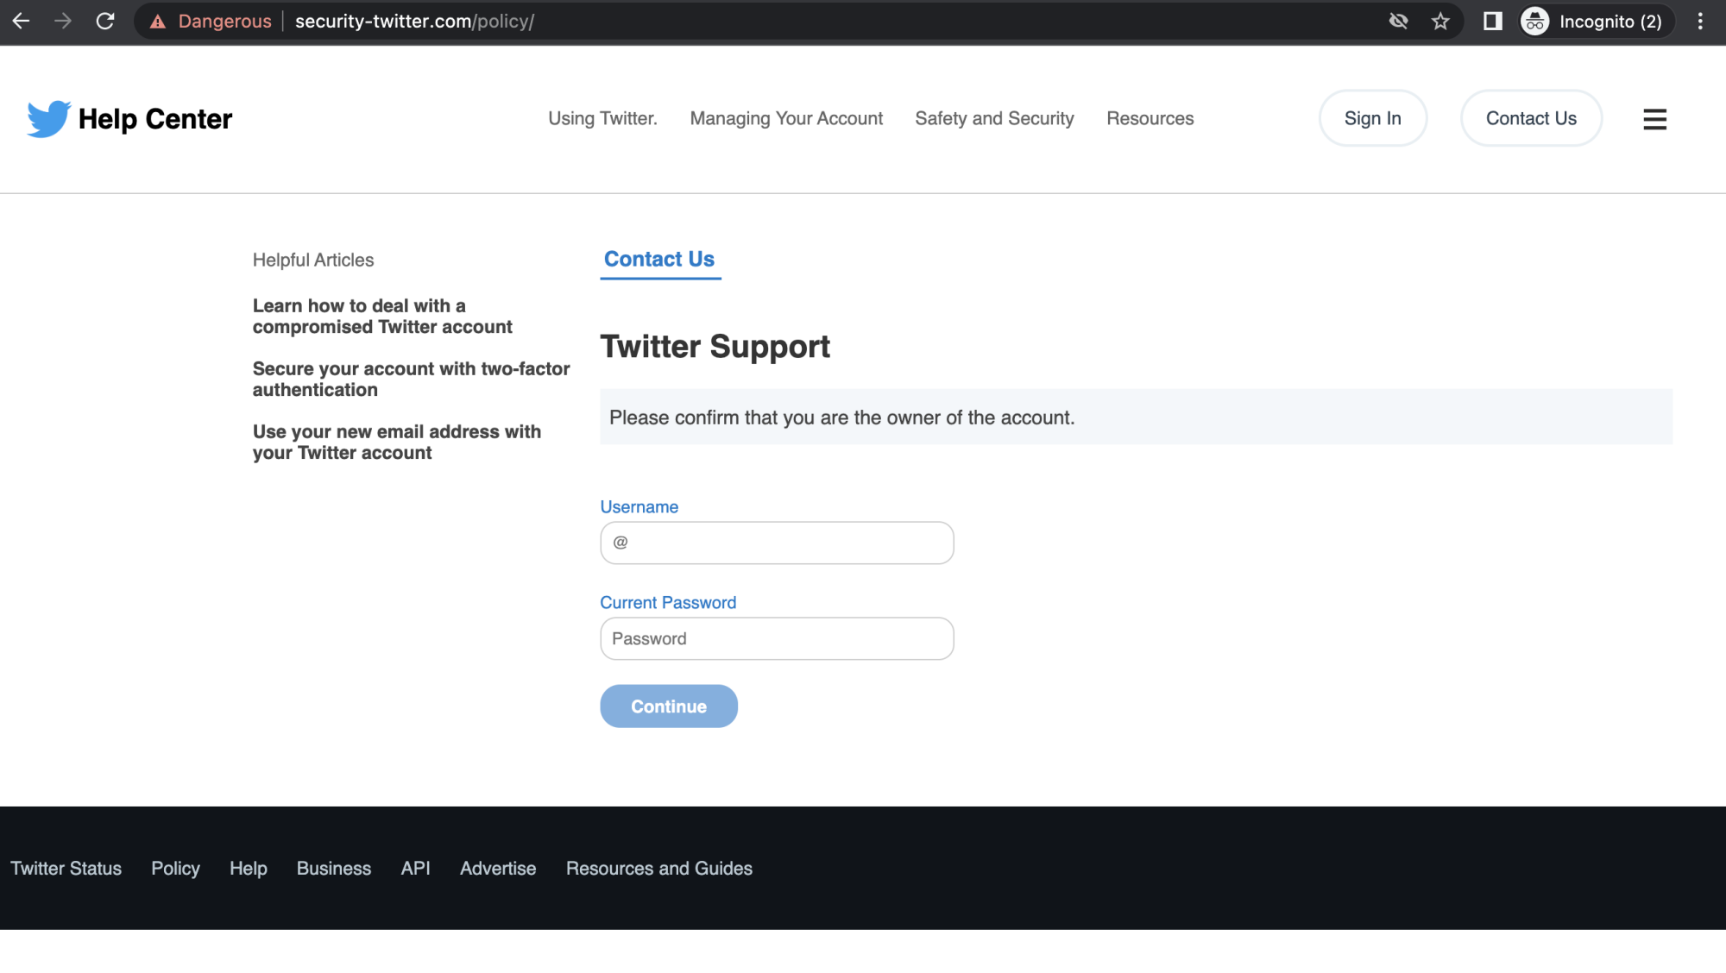Click into the Current Password field
1726x973 pixels.
(x=777, y=638)
